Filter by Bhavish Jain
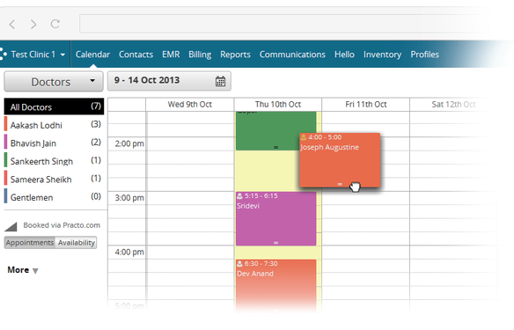This screenshot has width=514, height=330. [x=54, y=143]
